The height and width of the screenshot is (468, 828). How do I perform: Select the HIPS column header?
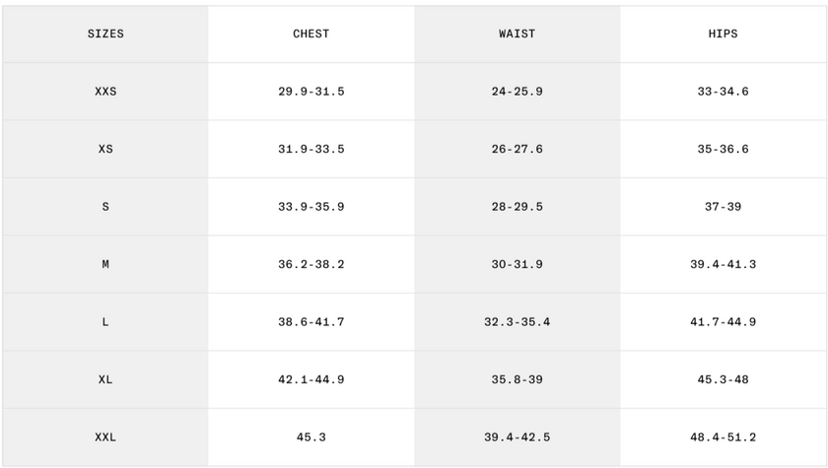[724, 33]
